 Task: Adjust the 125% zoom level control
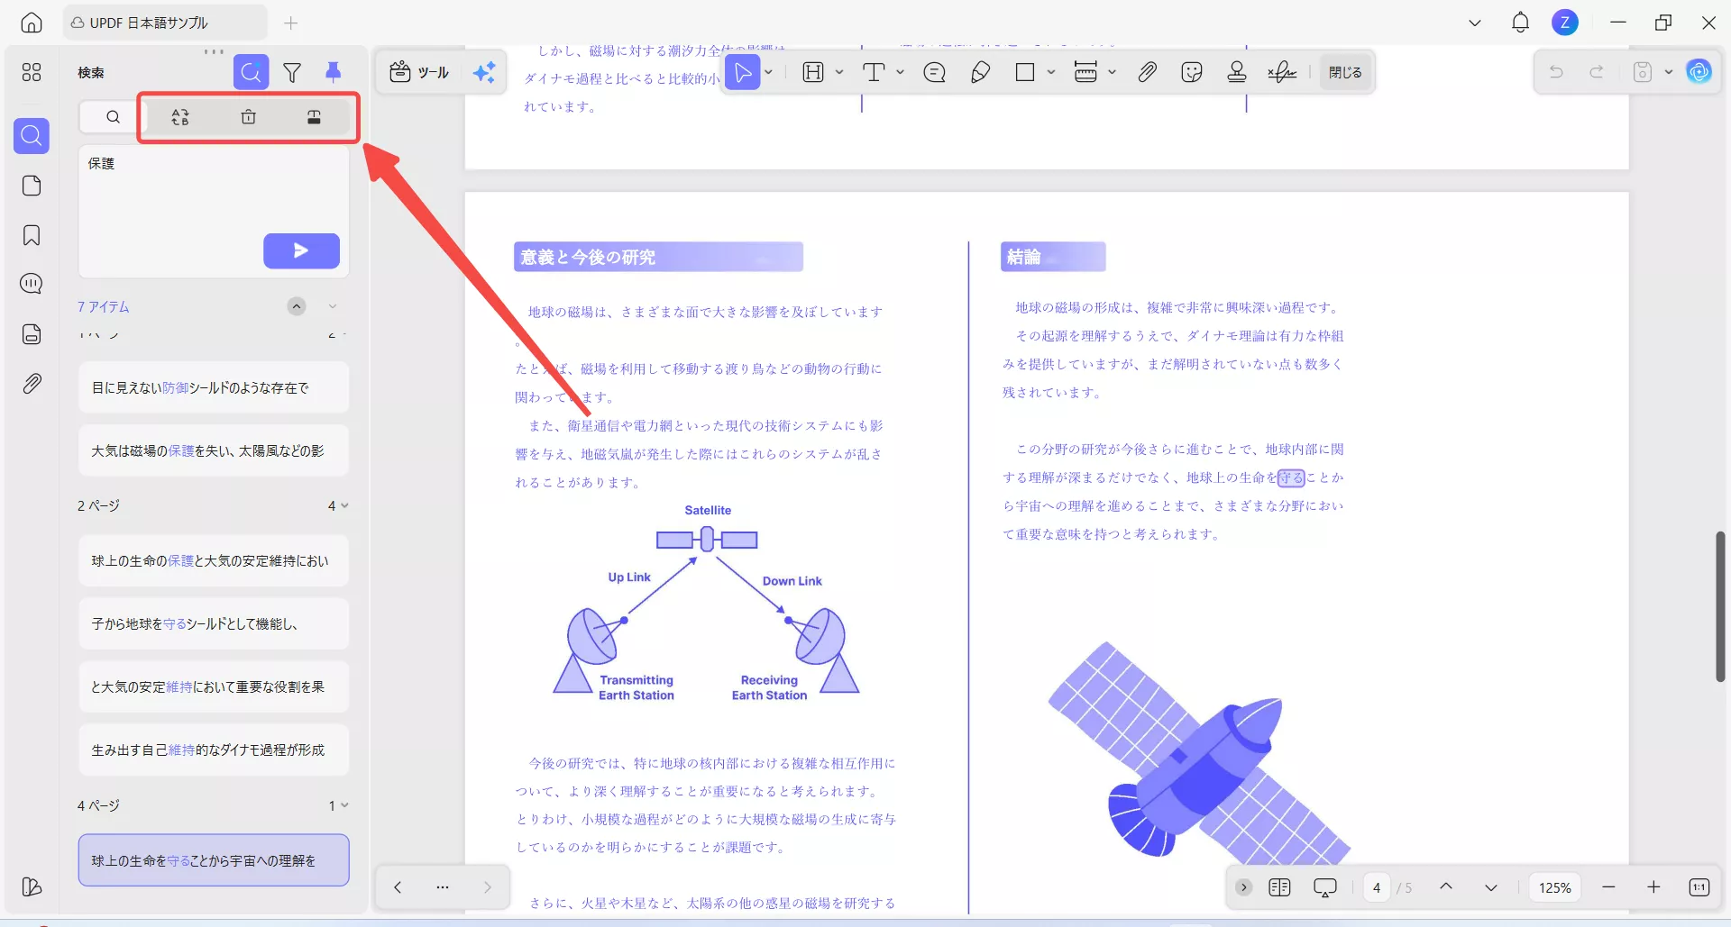pos(1554,887)
